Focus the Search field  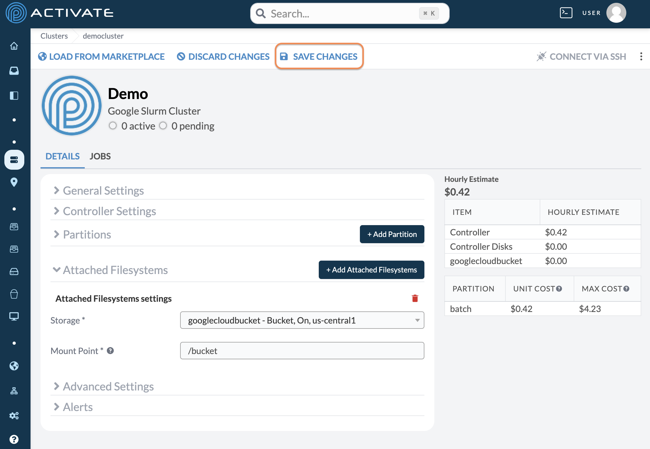point(350,13)
